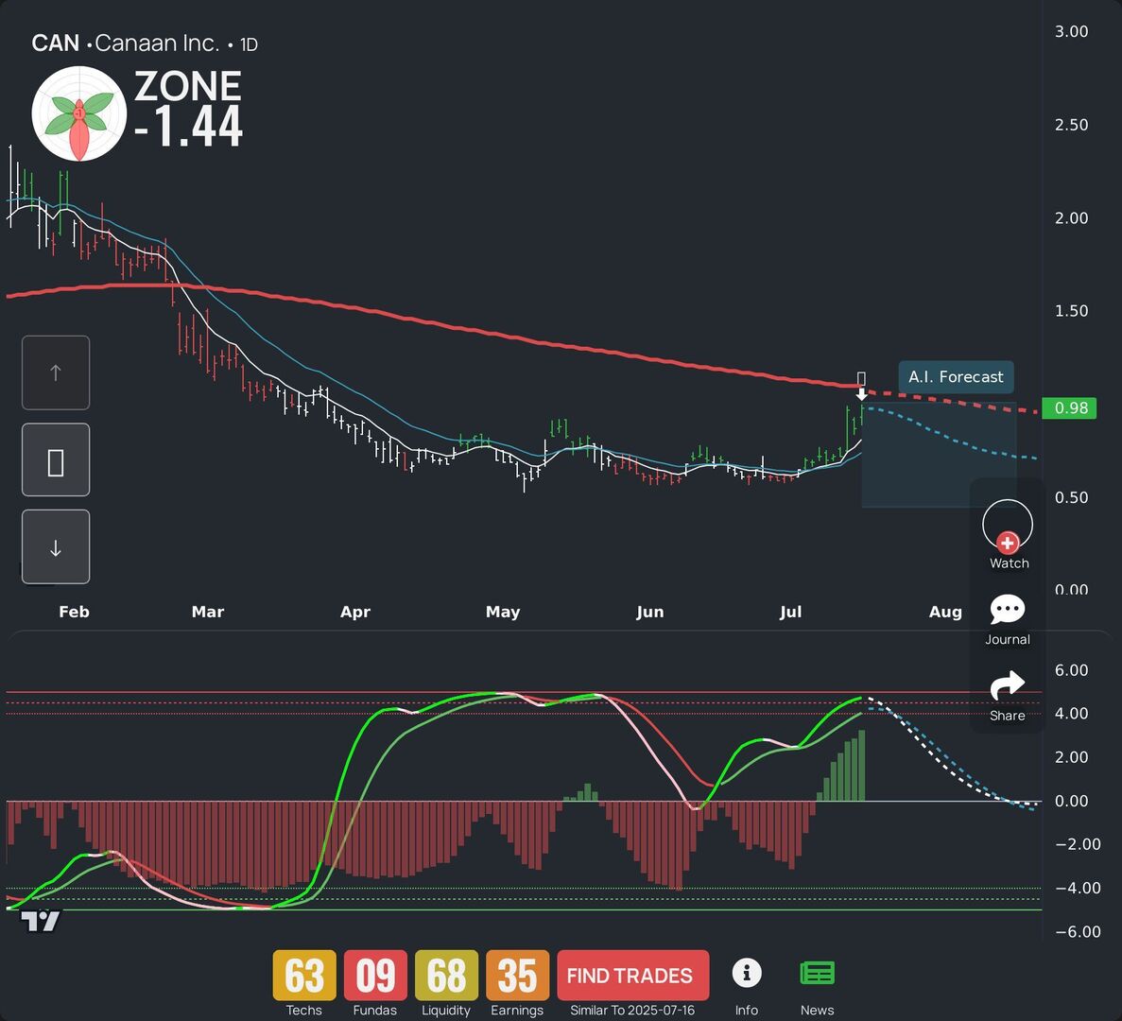
Task: Click the 1D timeframe label
Action: click(x=249, y=45)
